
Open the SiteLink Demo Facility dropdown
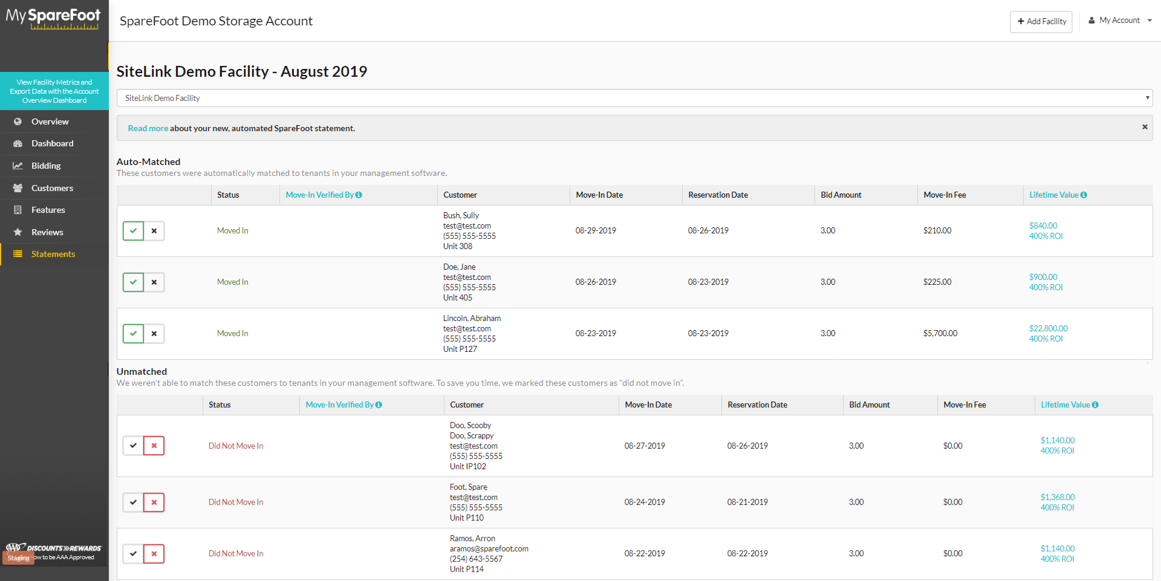pos(634,98)
